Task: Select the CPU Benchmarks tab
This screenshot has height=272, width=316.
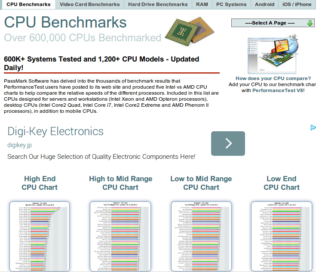Action: point(28,4)
